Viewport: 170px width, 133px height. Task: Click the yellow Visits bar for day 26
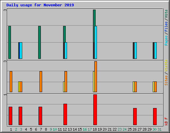click(x=133, y=87)
